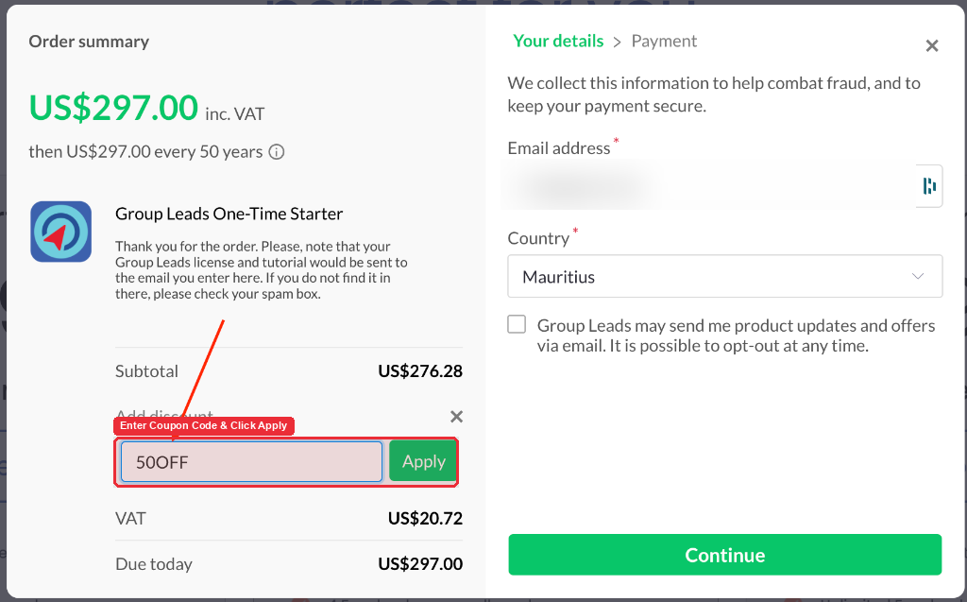Click the Enter Coupon Code red annotation label
Image resolution: width=967 pixels, height=602 pixels.
pos(204,425)
